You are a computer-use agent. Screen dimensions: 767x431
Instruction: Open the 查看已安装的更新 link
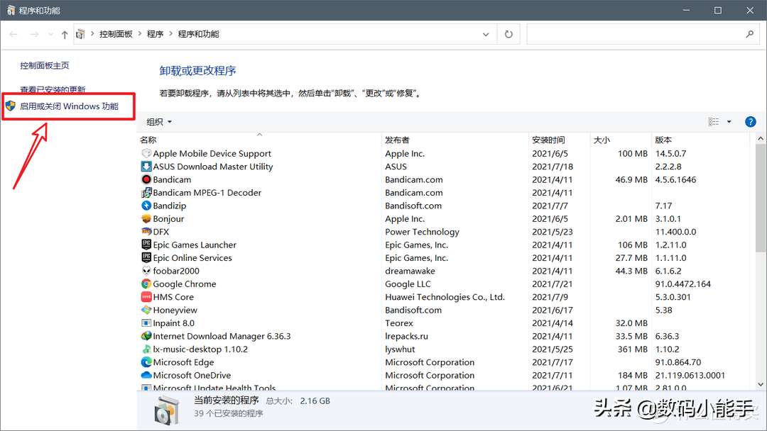(x=53, y=89)
